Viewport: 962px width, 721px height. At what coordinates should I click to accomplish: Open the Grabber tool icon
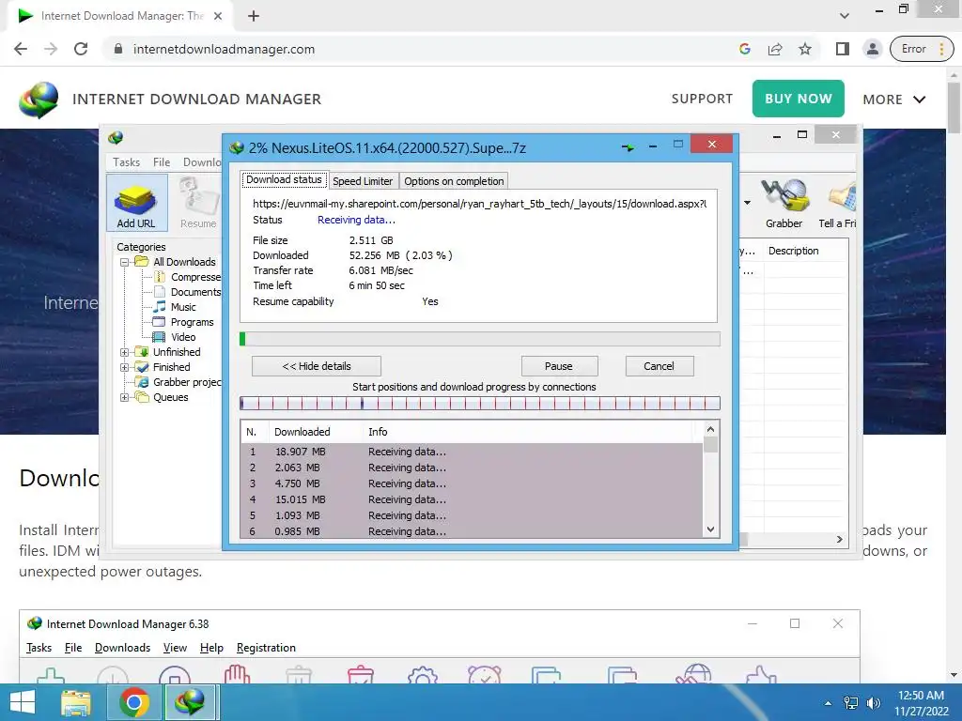pyautogui.click(x=784, y=203)
